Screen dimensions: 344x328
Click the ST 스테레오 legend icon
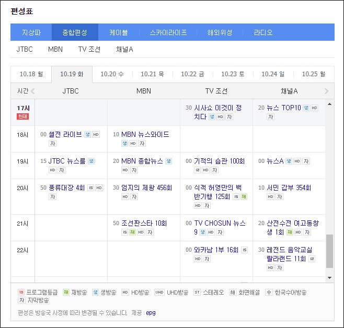pos(197,292)
